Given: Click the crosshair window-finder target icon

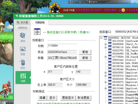Looking at the screenshot, I should point(37,32).
